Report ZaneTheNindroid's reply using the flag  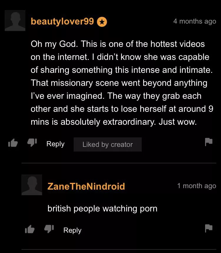click(209, 228)
